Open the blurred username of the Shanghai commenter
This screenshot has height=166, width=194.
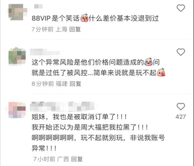[x=38, y=6]
